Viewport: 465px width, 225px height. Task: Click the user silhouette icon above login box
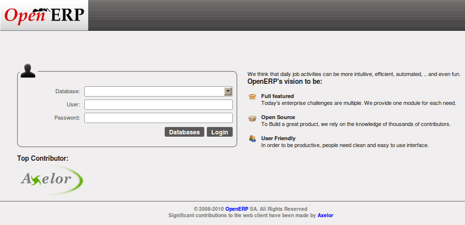28,71
